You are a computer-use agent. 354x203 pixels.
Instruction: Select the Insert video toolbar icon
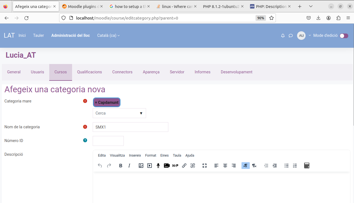tap(149, 165)
